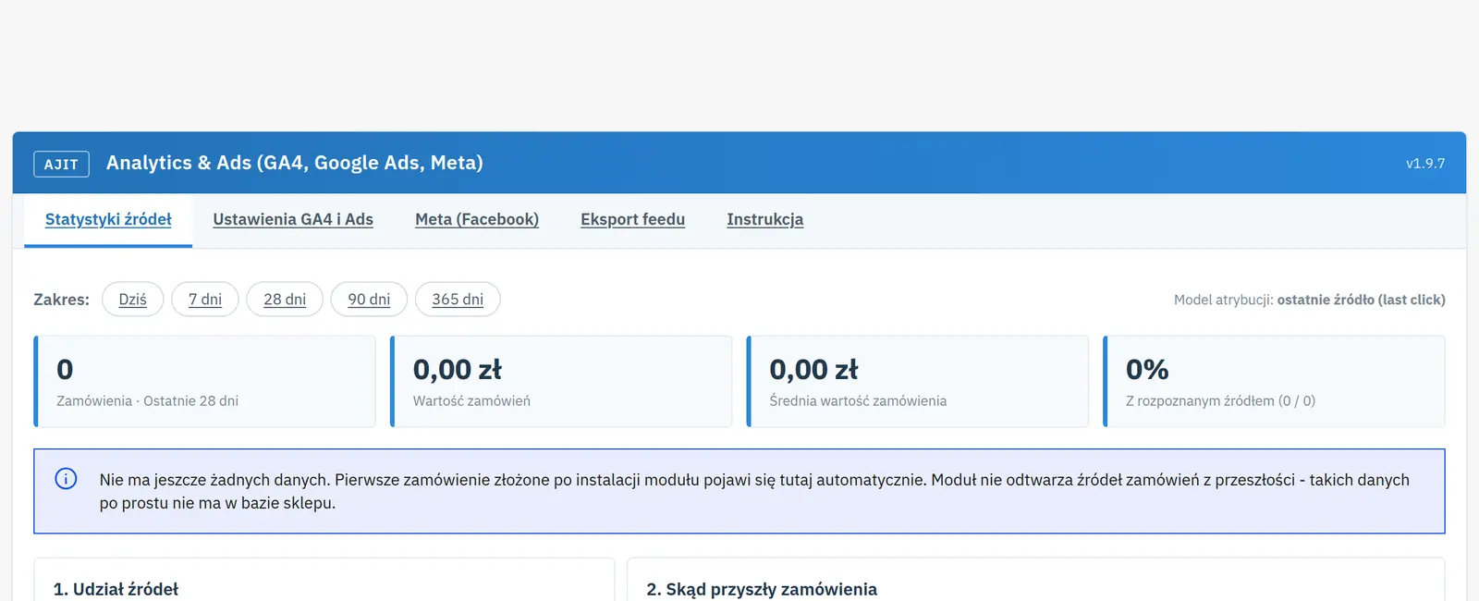Choose the 28 dni range
The image size is (1479, 601).
(285, 300)
